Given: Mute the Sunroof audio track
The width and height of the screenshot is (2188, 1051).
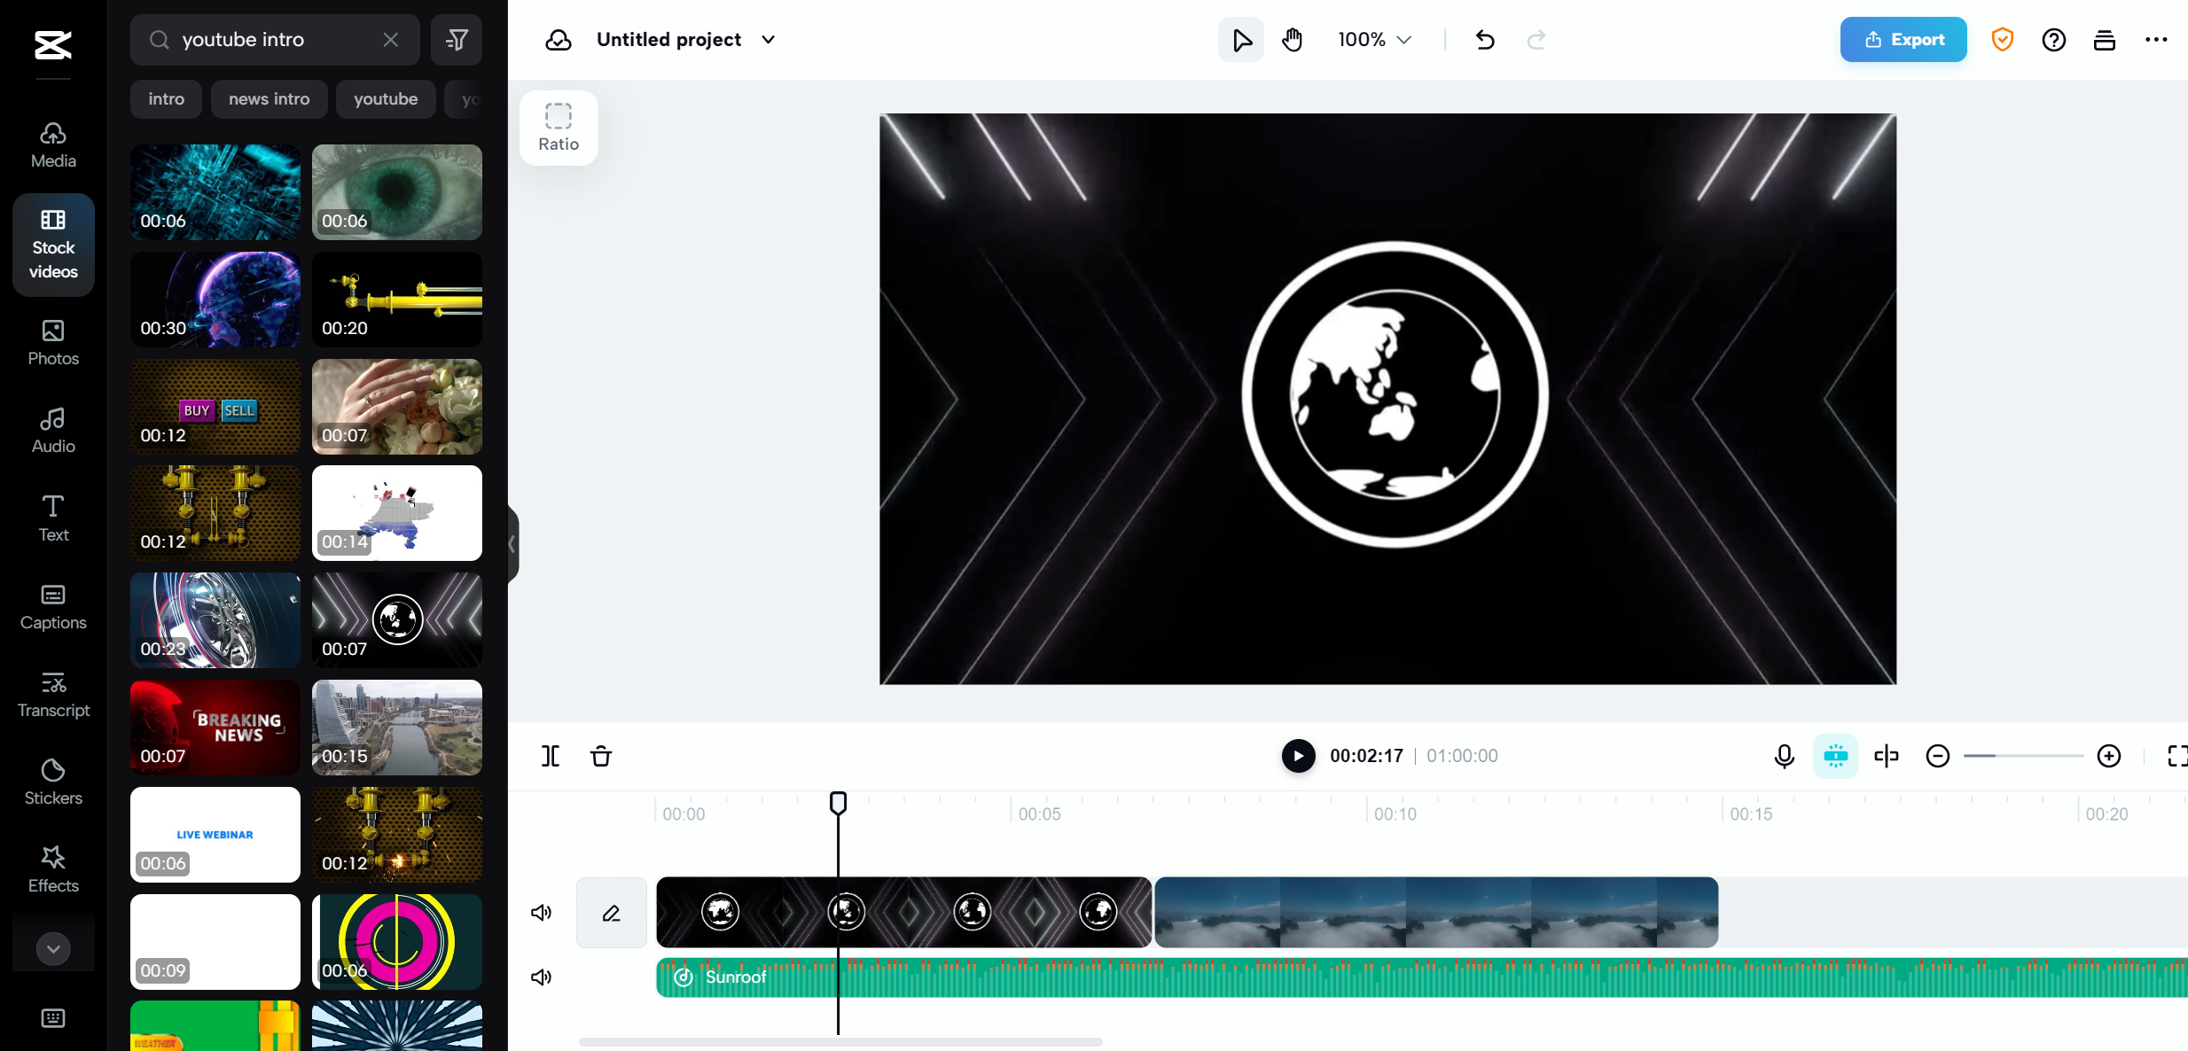Looking at the screenshot, I should pos(541,977).
